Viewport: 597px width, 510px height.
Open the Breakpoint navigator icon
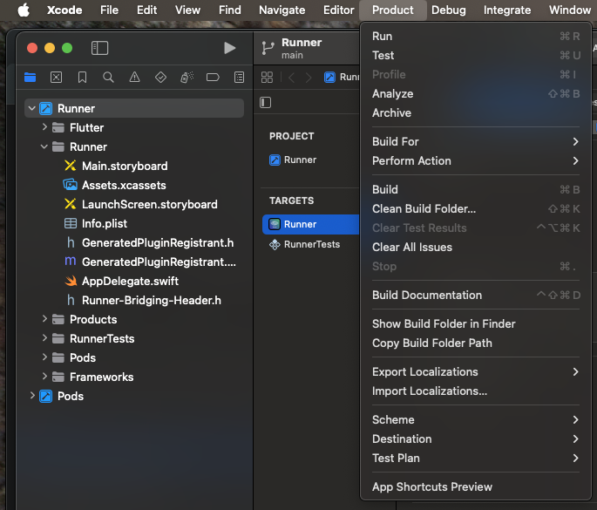tap(213, 78)
